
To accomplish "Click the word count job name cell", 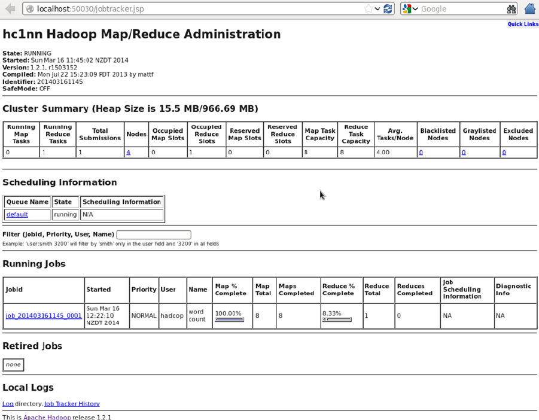I will 199,315.
